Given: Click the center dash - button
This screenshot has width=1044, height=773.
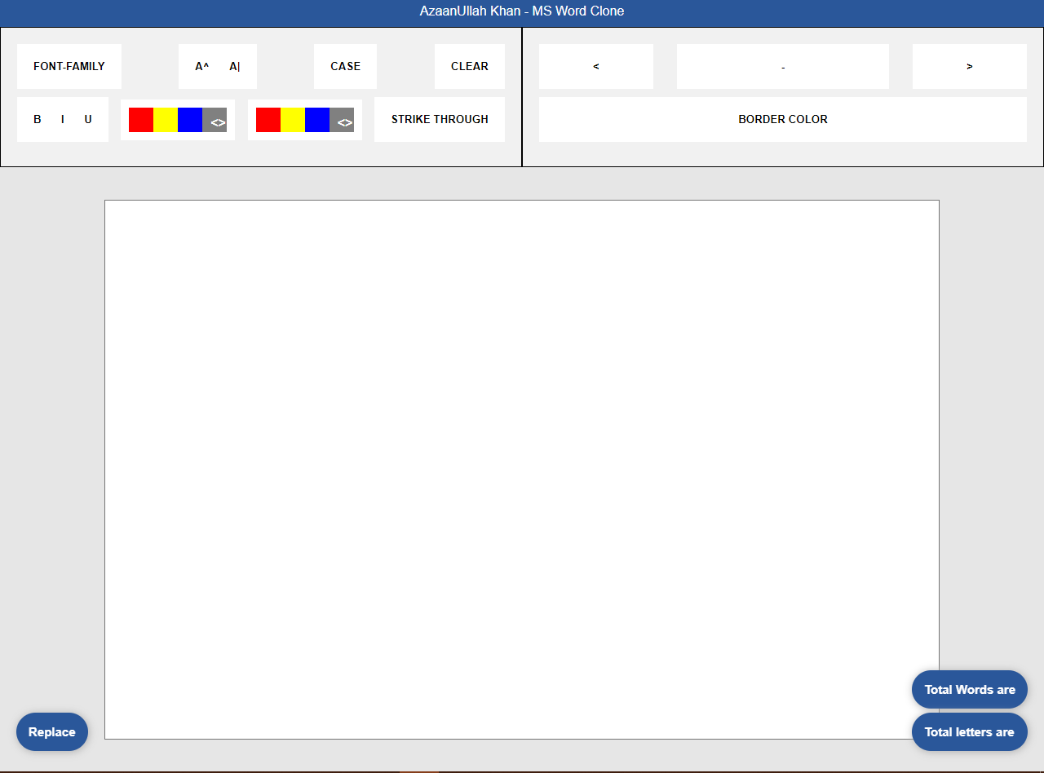Looking at the screenshot, I should coord(783,66).
